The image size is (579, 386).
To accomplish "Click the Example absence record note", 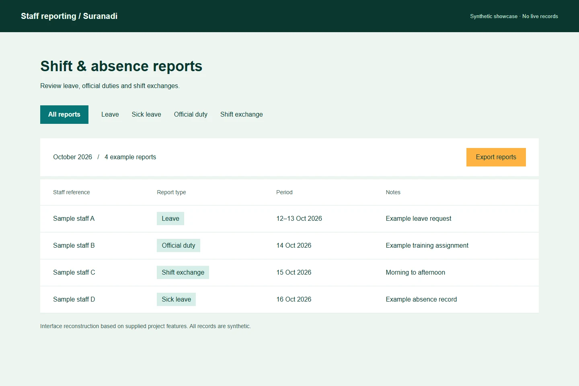I will [421, 300].
